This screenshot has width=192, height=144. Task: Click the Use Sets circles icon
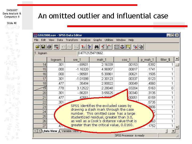coord(141,47)
